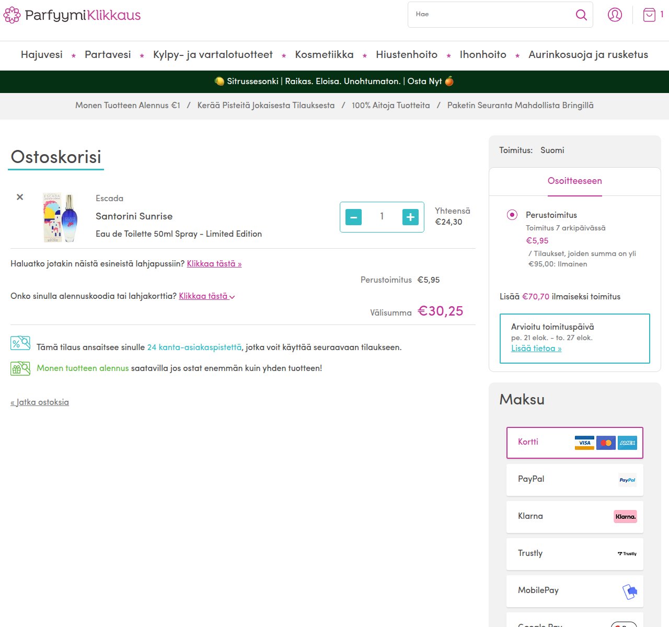Click the quantity value field

pos(382,217)
